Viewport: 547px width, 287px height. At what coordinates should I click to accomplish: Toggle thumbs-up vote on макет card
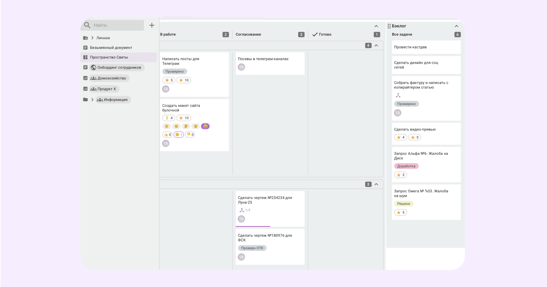(167, 135)
